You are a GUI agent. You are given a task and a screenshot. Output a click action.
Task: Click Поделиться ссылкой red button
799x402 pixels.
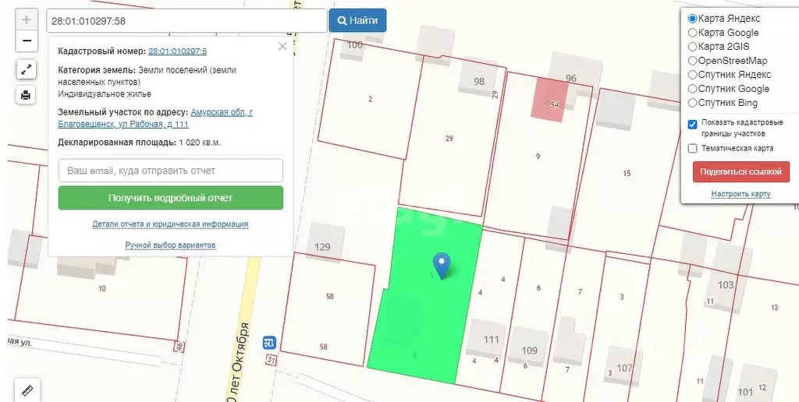click(x=740, y=171)
